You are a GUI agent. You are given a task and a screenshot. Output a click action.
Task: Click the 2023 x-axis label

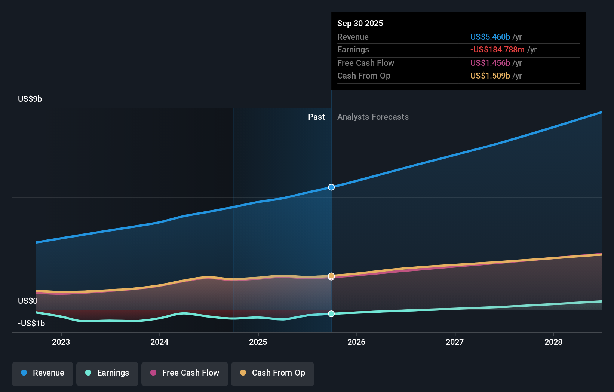[61, 342]
